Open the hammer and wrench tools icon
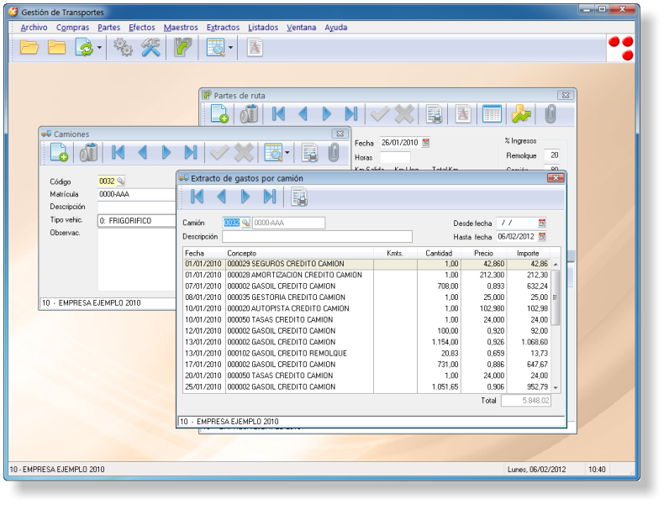The image size is (669, 510). coord(150,47)
